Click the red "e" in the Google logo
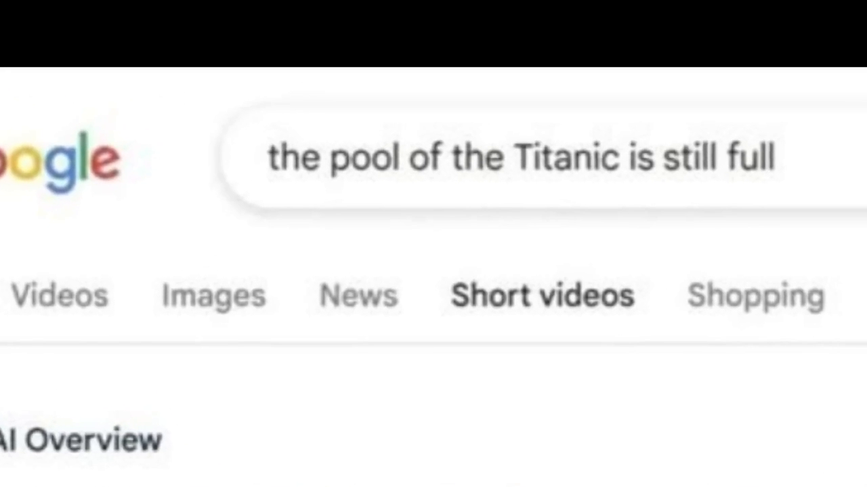Screen dimensions: 867x487 [105, 161]
